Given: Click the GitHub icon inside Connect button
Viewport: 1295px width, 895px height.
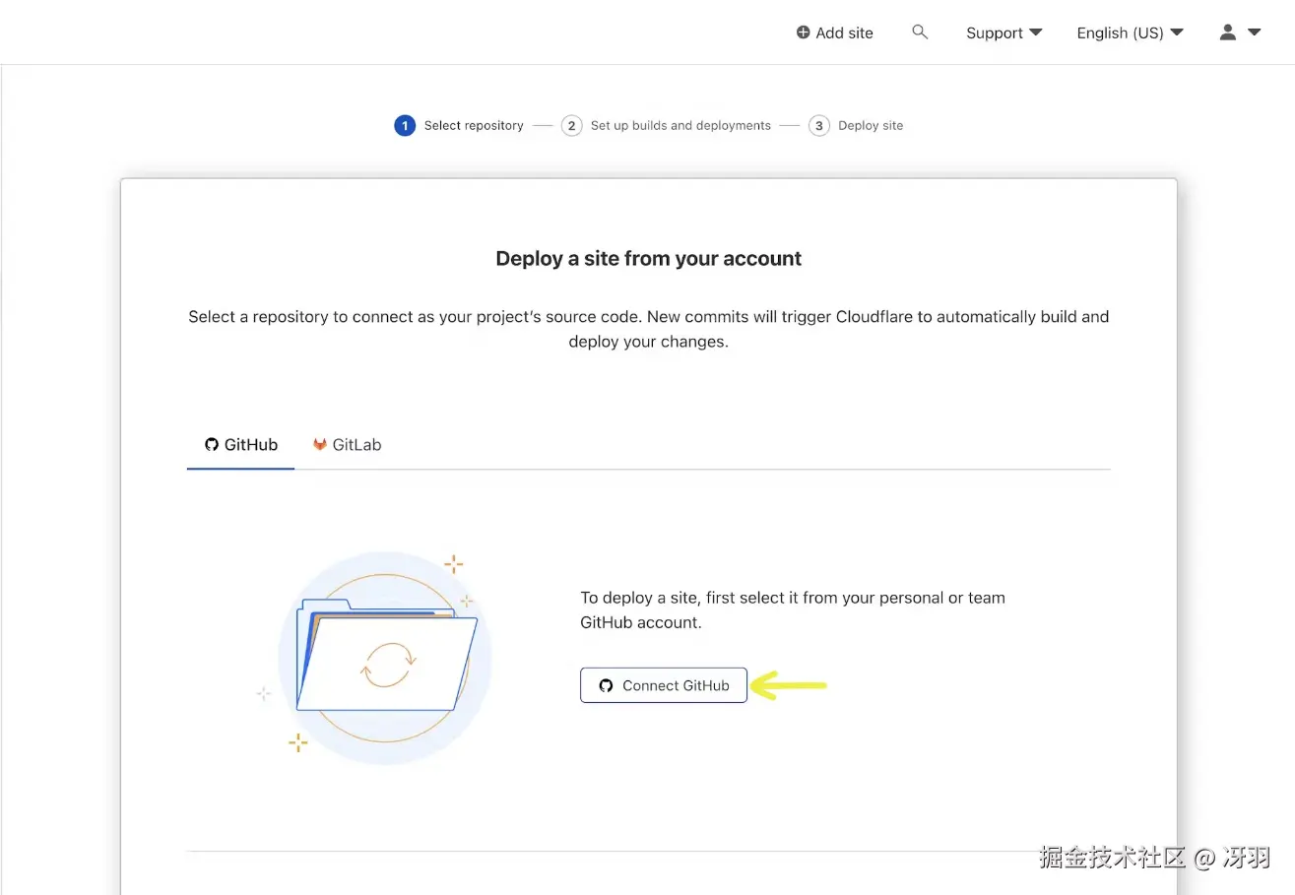Looking at the screenshot, I should (x=606, y=685).
